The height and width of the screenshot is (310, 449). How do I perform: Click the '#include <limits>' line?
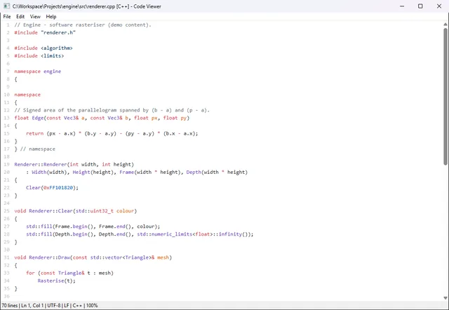tap(39, 56)
